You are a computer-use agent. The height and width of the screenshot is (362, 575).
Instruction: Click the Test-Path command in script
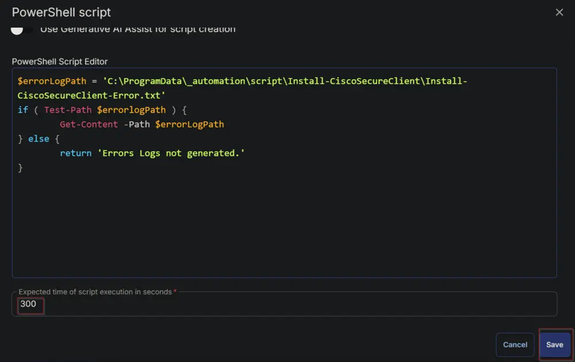pyautogui.click(x=68, y=110)
